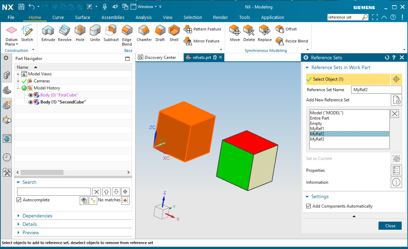Click the search next down-arrow button
Viewport: 408px width, 249px height.
click(x=116, y=192)
